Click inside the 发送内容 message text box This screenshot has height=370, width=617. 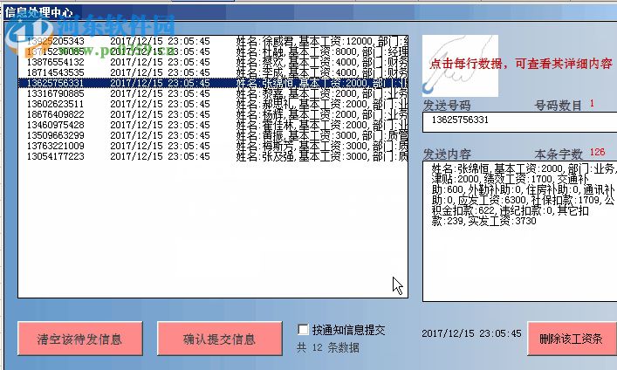pyautogui.click(x=519, y=231)
